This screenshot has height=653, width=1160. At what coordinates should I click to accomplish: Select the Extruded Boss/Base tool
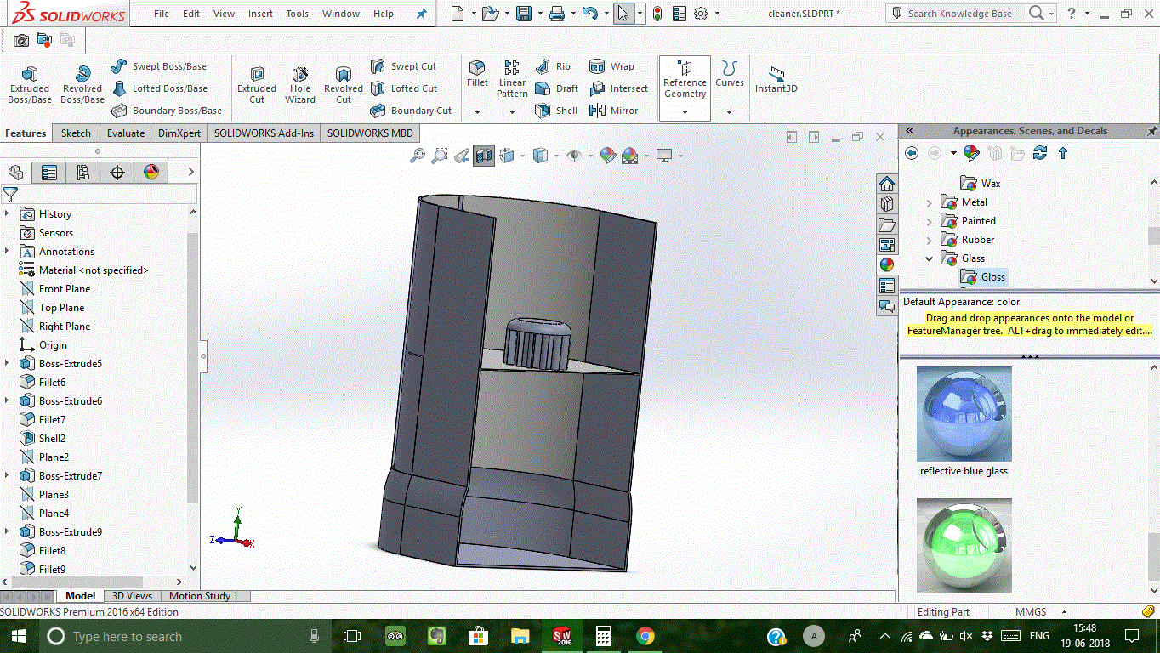tap(30, 86)
